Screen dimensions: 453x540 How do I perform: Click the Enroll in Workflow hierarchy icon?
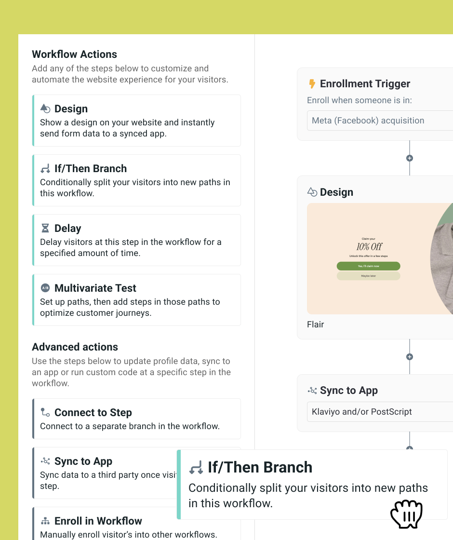pyautogui.click(x=45, y=521)
